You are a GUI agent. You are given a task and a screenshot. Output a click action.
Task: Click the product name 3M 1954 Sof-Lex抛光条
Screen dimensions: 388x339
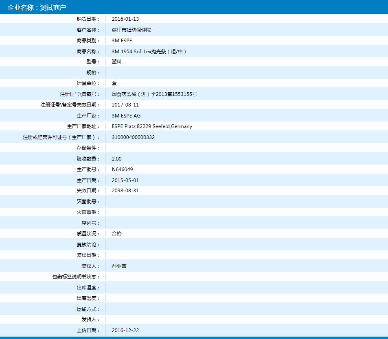pyautogui.click(x=149, y=51)
